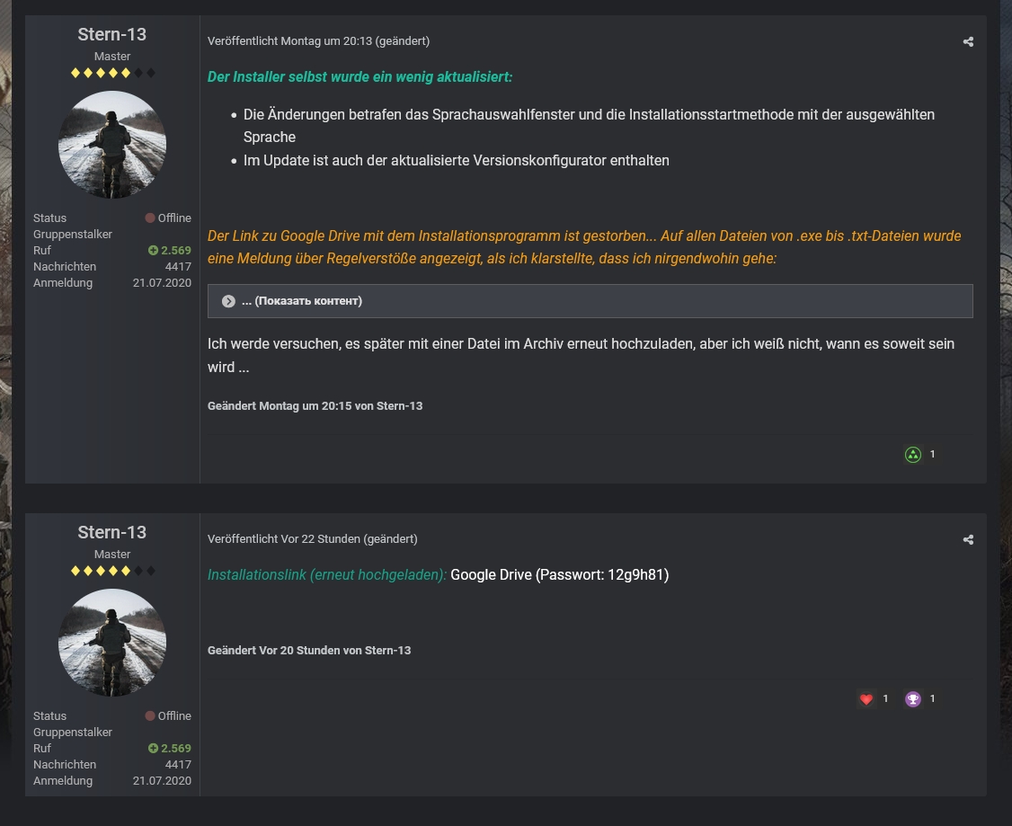Screen dimensions: 1012x826
Task: Click the share icon on the Monday post
Action: click(968, 41)
